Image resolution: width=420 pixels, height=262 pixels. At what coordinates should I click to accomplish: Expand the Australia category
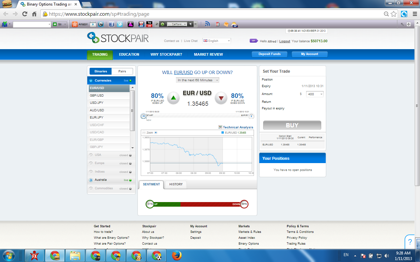(x=111, y=180)
